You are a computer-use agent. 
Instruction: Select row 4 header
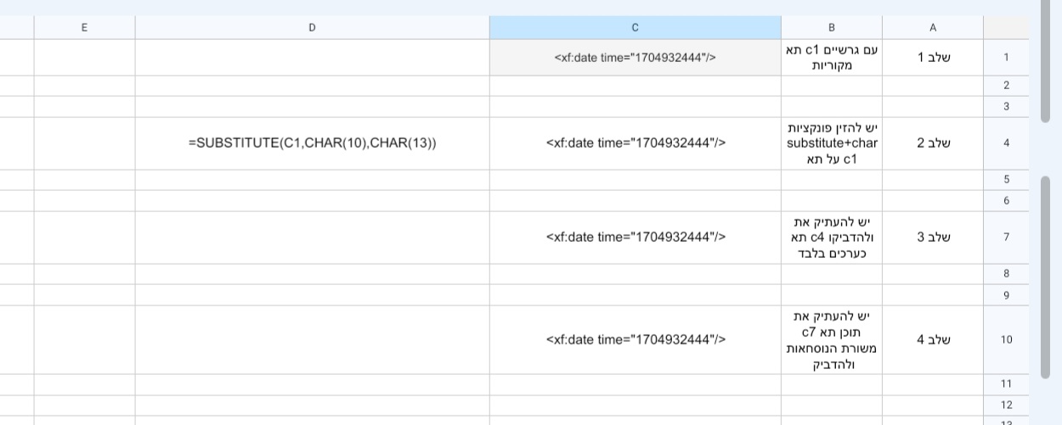pos(1006,143)
